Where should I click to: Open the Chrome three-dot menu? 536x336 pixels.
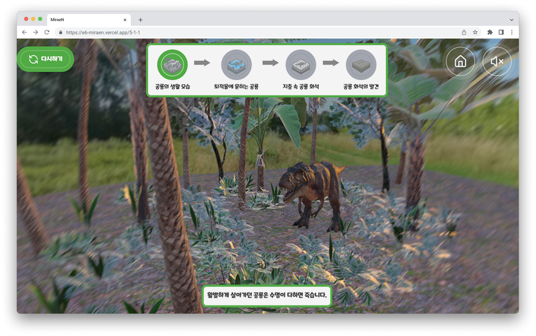click(512, 32)
